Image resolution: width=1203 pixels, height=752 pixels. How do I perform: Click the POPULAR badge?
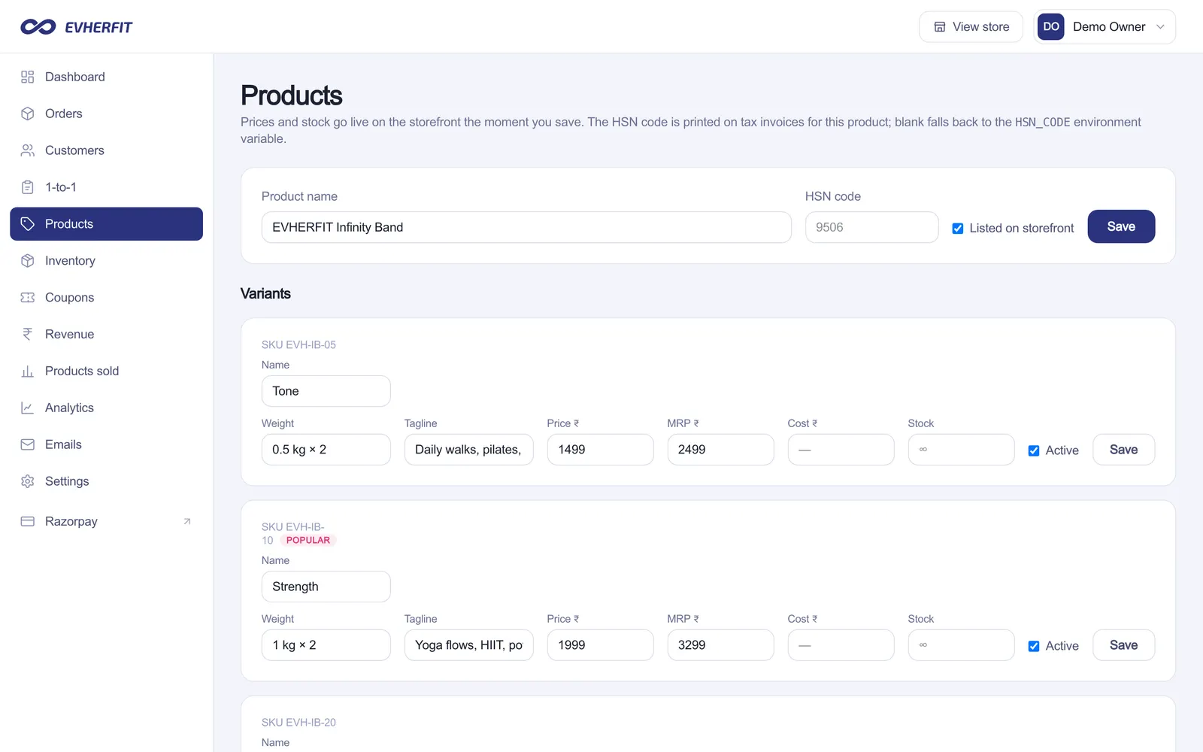pos(308,540)
